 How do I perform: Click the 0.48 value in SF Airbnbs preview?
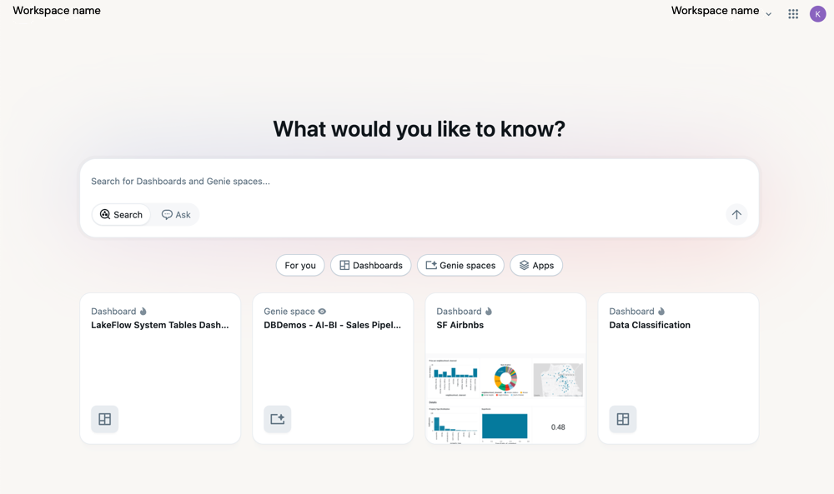(558, 427)
